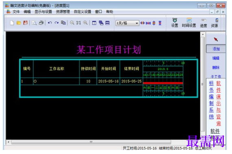The image size is (232, 154).
Task: Select the red arrow pointer tool
Action: pos(216,39)
